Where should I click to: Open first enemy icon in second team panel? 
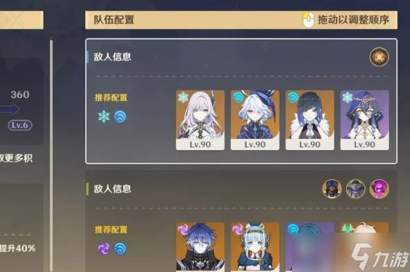click(x=332, y=189)
